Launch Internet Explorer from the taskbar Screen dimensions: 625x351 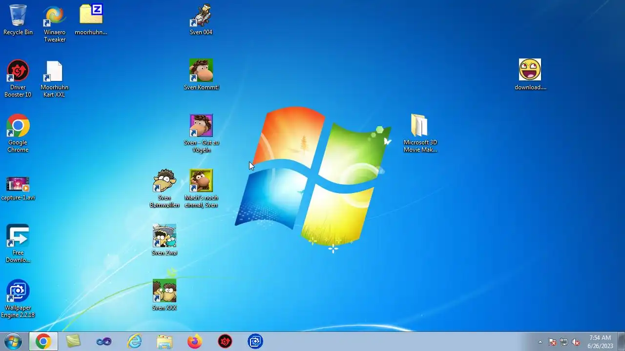point(134,341)
